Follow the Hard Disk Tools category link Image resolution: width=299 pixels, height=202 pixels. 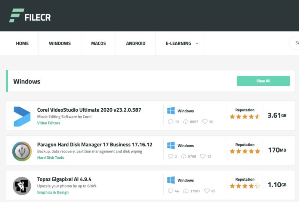click(x=50, y=158)
